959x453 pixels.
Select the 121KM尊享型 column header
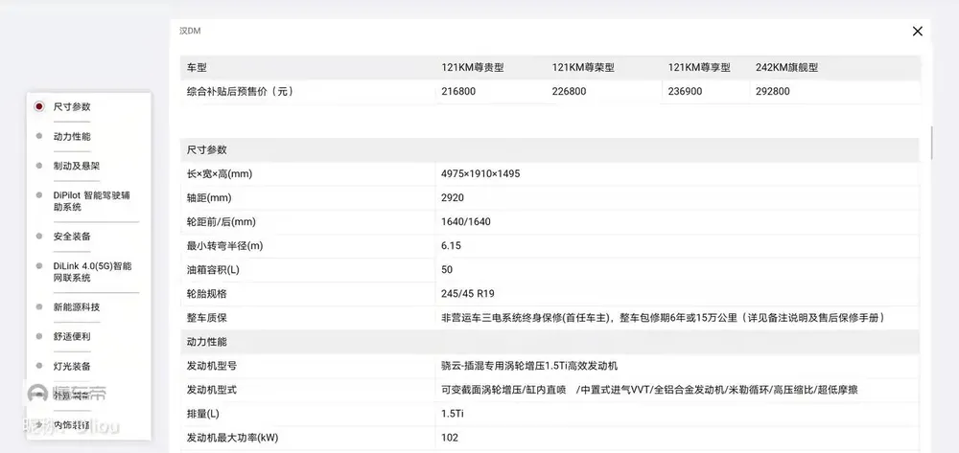(x=699, y=68)
